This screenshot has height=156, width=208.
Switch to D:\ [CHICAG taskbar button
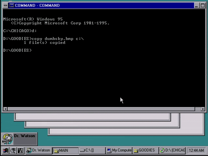tap(172, 150)
